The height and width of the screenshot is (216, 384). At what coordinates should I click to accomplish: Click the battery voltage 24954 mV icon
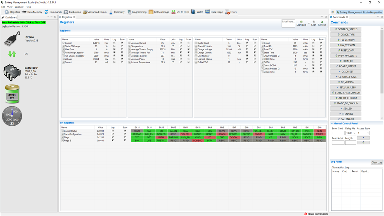click(x=12, y=94)
